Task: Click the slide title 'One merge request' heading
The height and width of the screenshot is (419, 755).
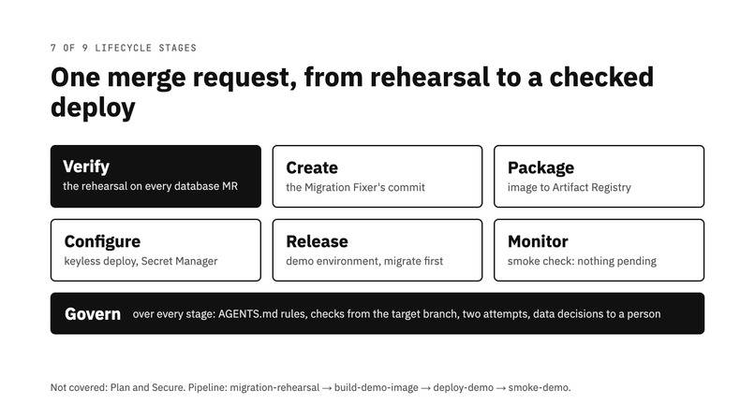Action: [352, 93]
